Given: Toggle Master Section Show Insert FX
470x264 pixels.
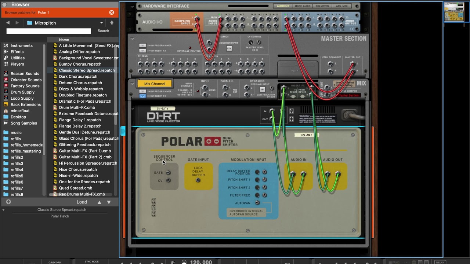Looking at the screenshot, I should point(142,51).
